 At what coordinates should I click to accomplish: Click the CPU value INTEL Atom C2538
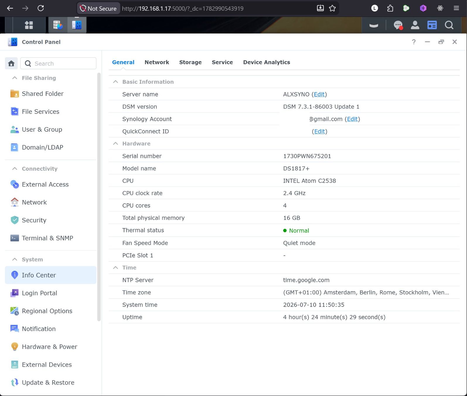(309, 181)
